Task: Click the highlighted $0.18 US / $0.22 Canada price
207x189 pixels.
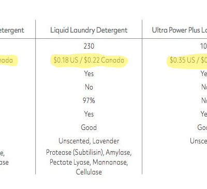Action: pyautogui.click(x=89, y=60)
